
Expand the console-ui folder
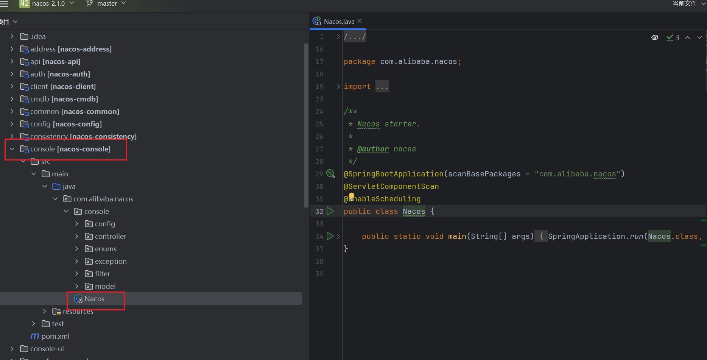[12, 349]
